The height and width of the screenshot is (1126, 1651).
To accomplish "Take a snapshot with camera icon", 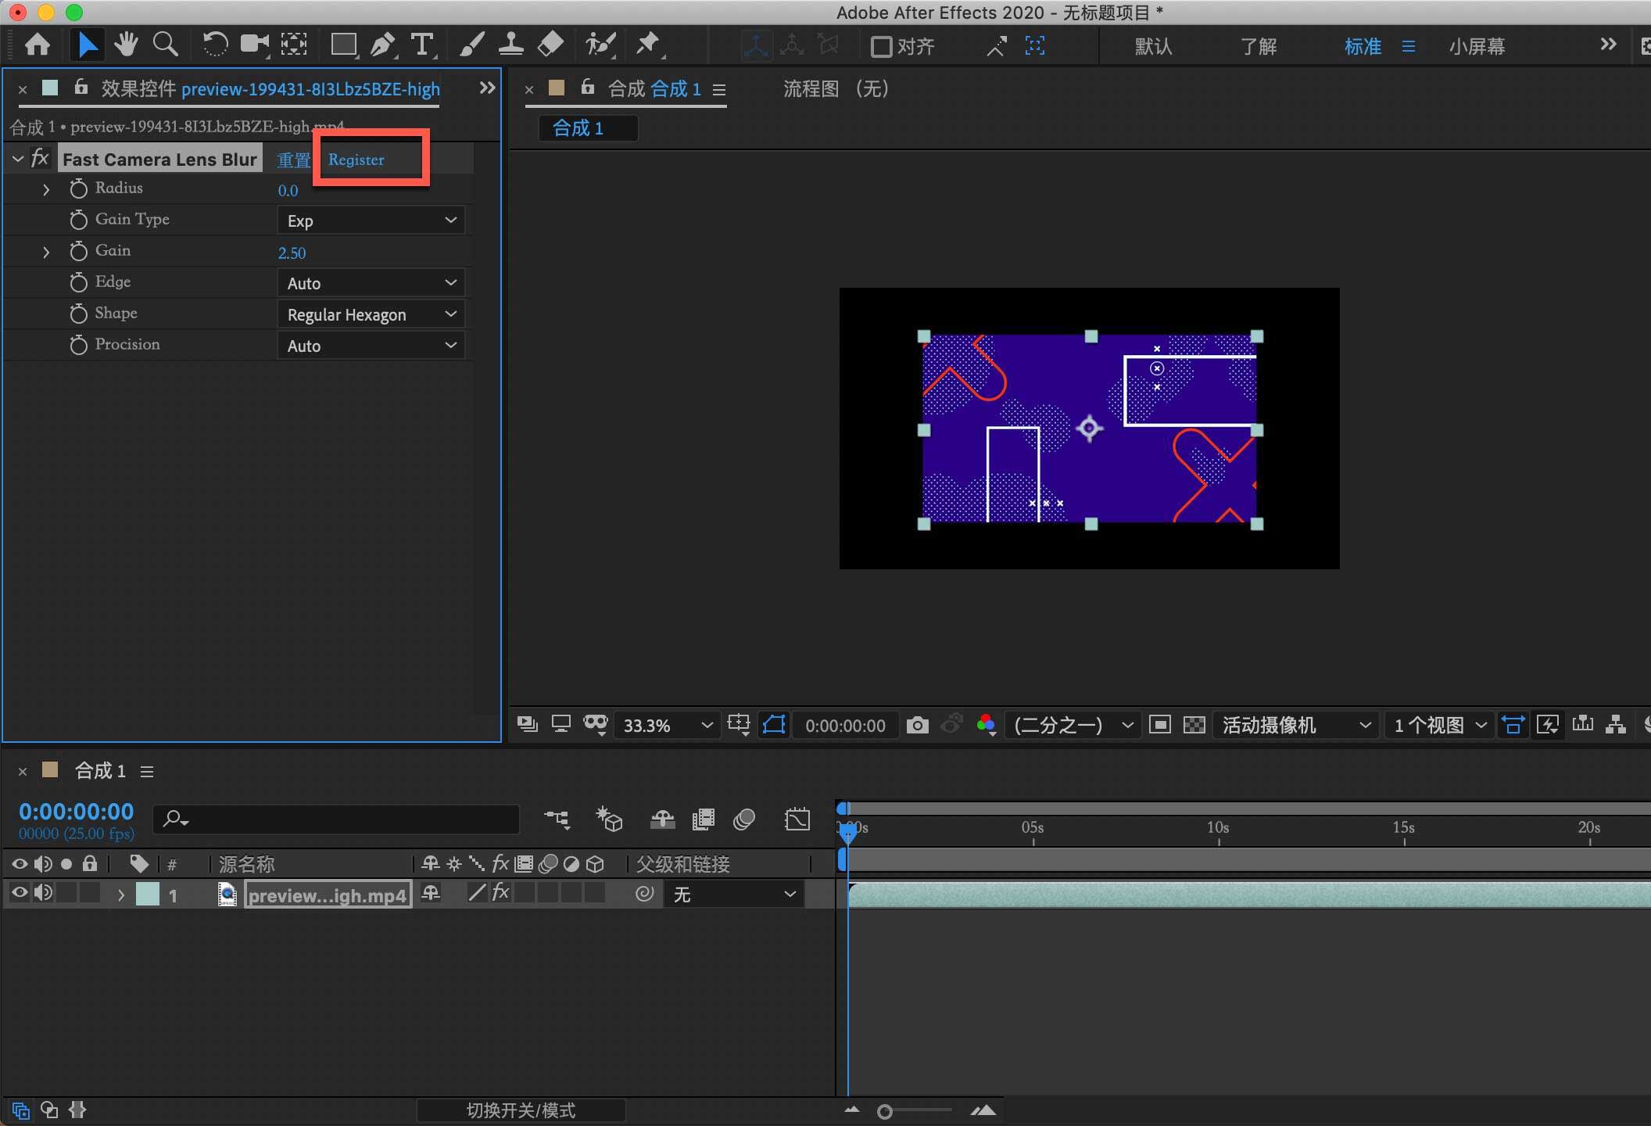I will (917, 725).
